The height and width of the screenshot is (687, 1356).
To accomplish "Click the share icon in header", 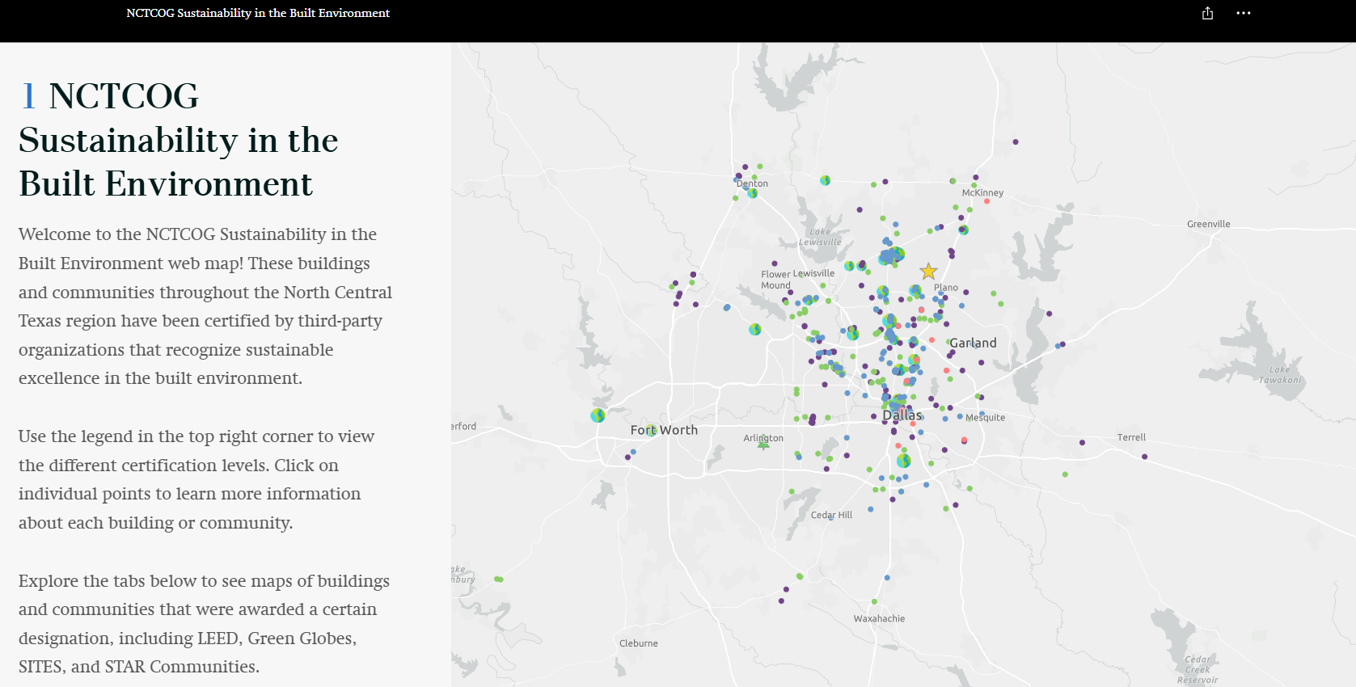I will (x=1207, y=13).
